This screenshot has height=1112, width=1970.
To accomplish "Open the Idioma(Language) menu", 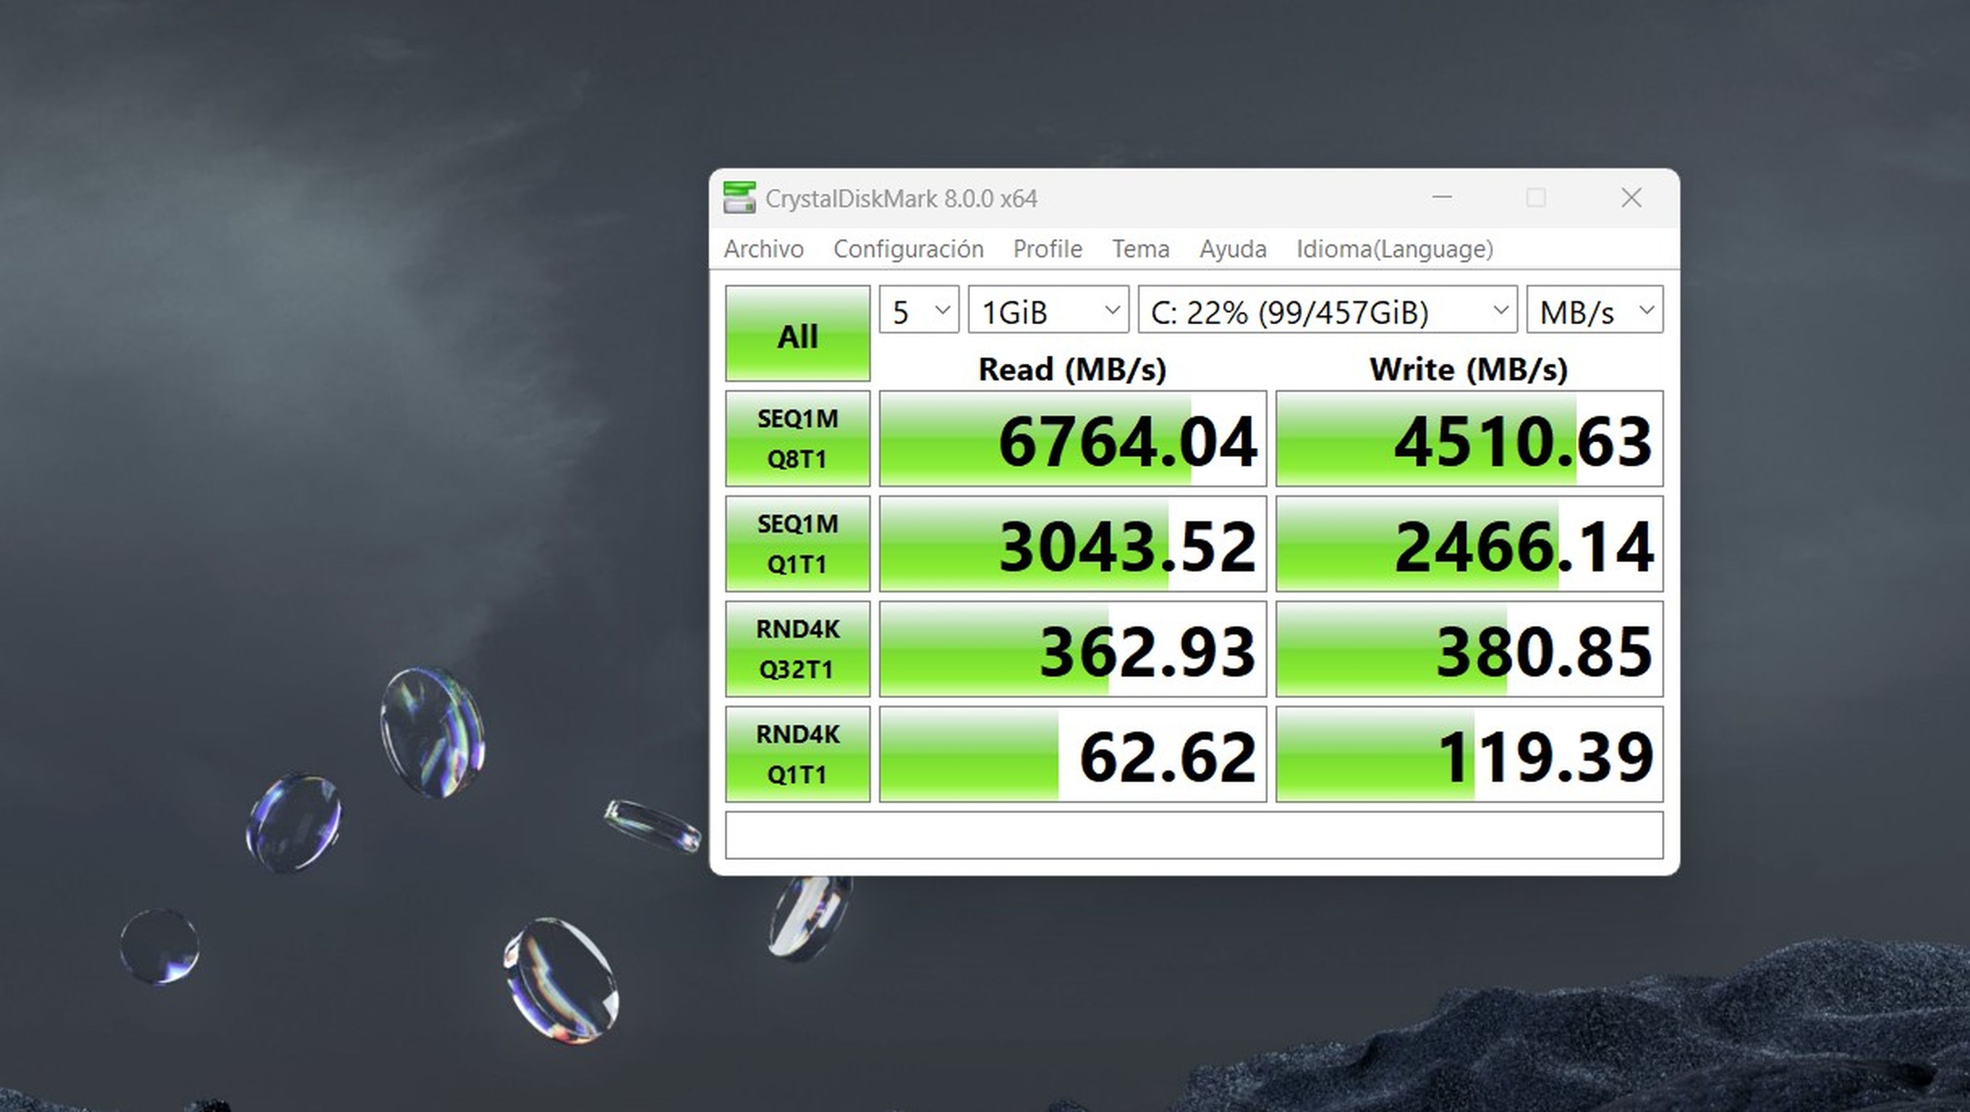I will click(1394, 249).
